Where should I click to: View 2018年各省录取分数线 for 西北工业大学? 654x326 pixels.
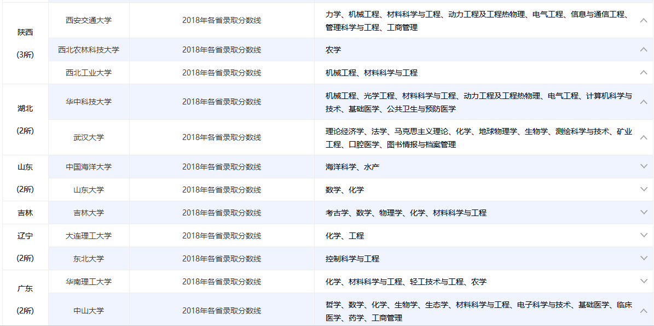pyautogui.click(x=222, y=73)
